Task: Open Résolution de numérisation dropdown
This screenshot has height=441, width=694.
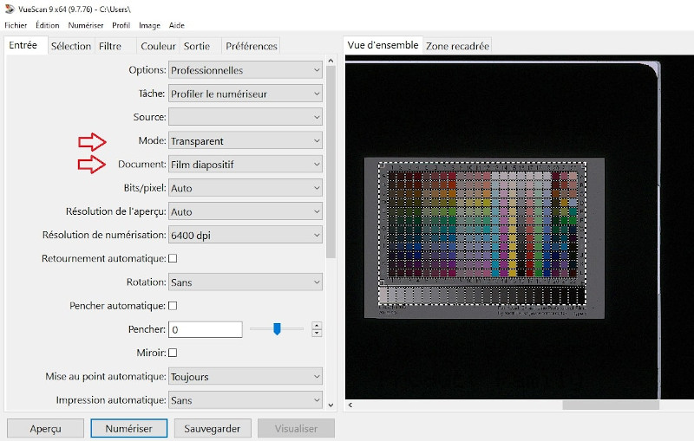Action: click(x=245, y=235)
